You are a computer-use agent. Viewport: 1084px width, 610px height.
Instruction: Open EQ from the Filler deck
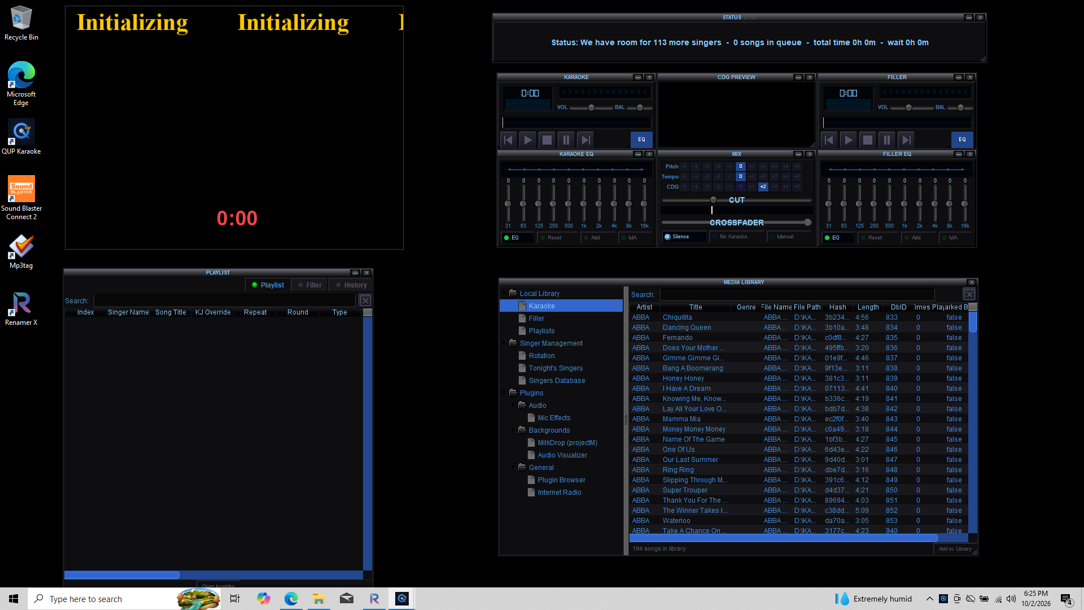coord(962,140)
